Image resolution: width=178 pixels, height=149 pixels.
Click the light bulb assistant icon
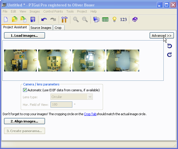click(114, 20)
